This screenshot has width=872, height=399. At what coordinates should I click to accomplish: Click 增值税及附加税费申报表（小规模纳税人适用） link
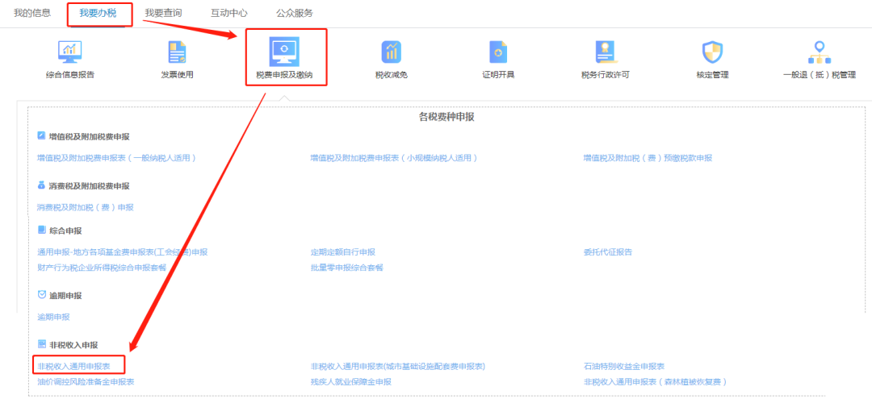point(394,158)
